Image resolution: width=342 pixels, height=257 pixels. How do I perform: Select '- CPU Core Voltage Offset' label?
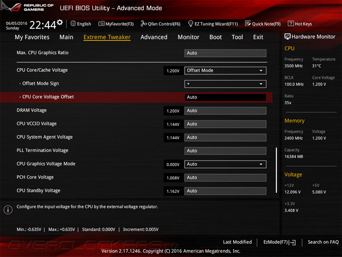point(47,97)
